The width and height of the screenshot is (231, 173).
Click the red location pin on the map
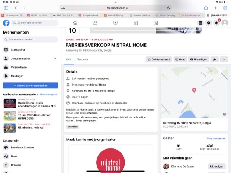pos(194,90)
